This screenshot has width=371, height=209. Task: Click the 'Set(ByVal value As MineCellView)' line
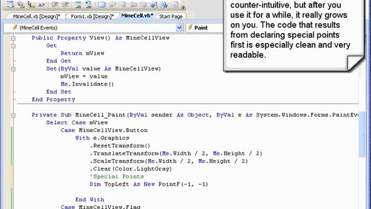click(x=104, y=69)
